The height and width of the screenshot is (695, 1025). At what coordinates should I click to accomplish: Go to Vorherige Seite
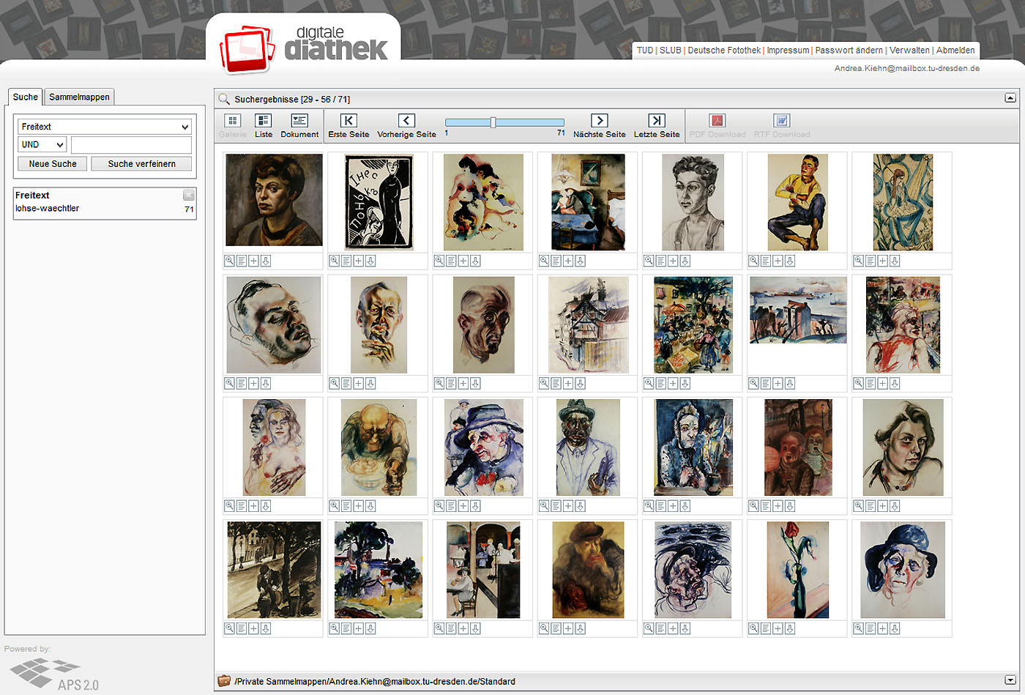tap(406, 125)
